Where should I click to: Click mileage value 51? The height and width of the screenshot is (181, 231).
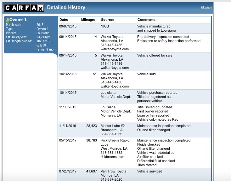95,74
